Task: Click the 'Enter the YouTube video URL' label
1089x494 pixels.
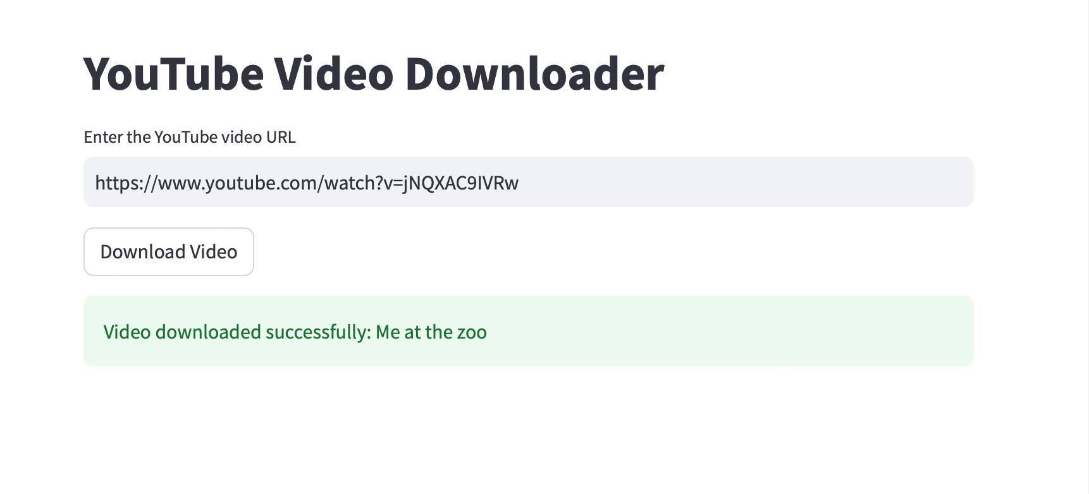Action: coord(189,137)
